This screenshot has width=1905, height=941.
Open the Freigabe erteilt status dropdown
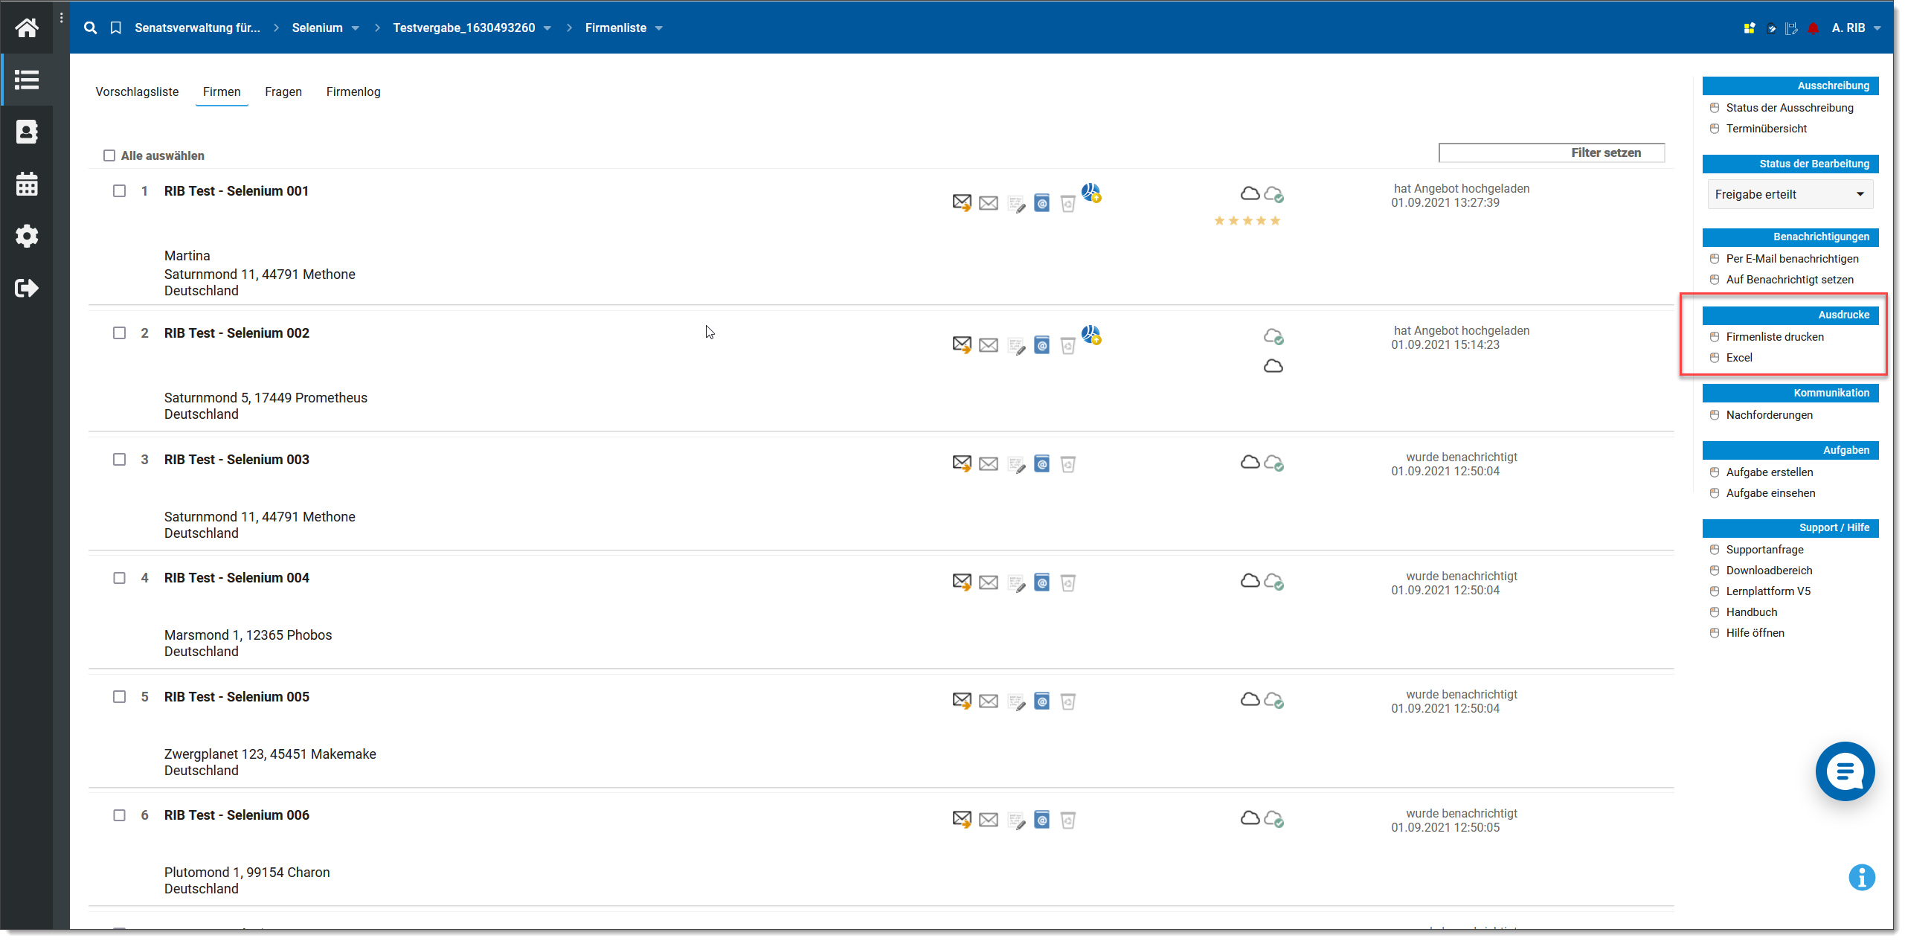pos(1790,194)
